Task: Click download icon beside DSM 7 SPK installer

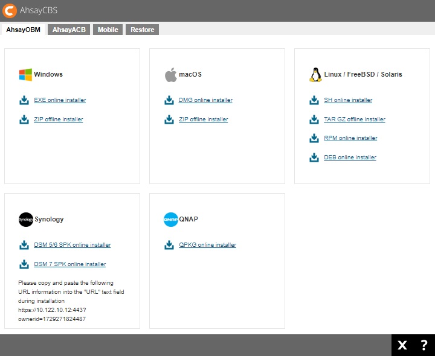Action: pos(24,264)
